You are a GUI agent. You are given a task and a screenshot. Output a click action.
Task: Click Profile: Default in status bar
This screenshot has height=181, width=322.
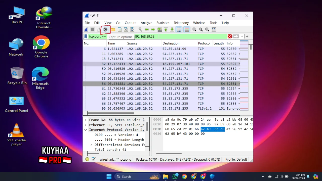click(x=236, y=159)
